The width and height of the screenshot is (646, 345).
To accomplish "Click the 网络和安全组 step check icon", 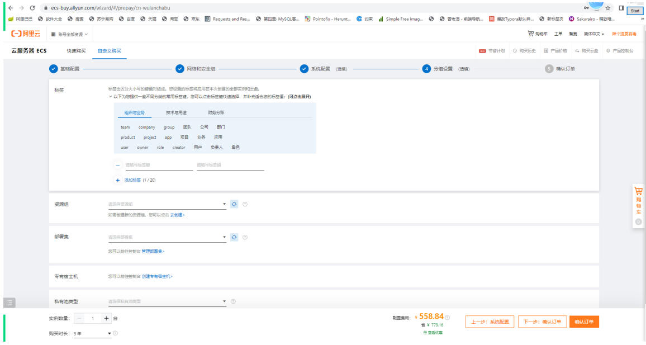I will pyautogui.click(x=179, y=69).
